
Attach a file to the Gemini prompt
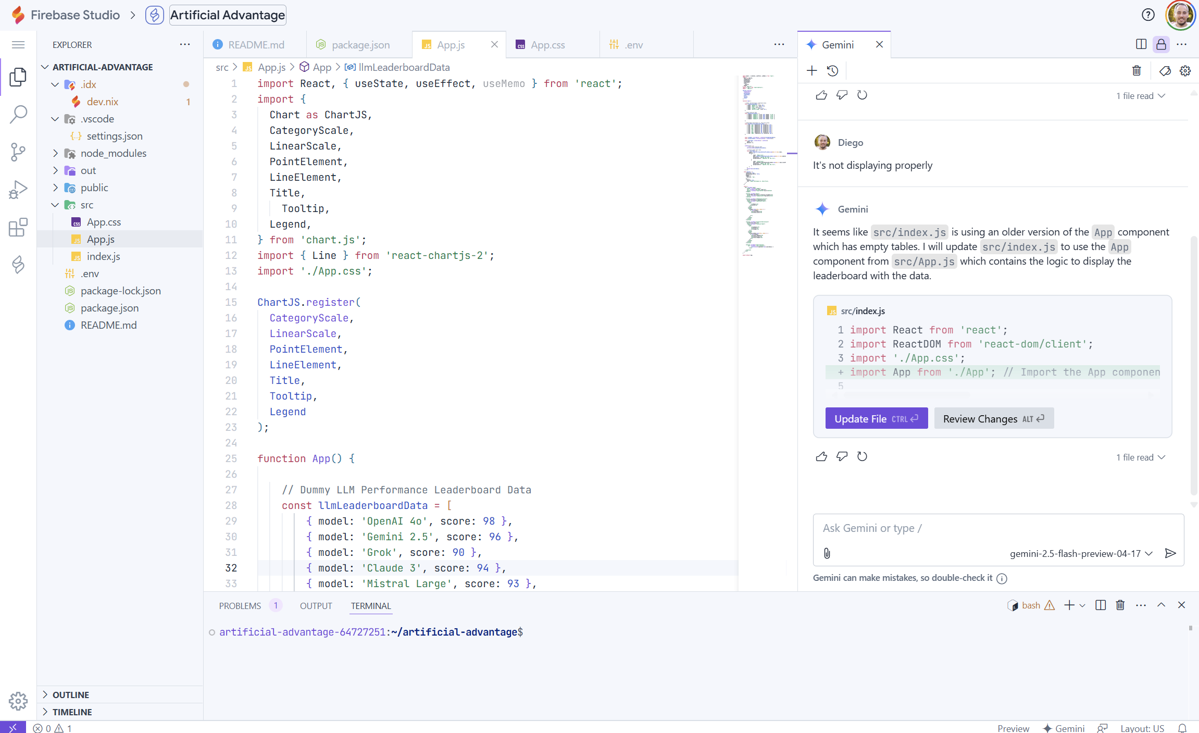tap(827, 553)
